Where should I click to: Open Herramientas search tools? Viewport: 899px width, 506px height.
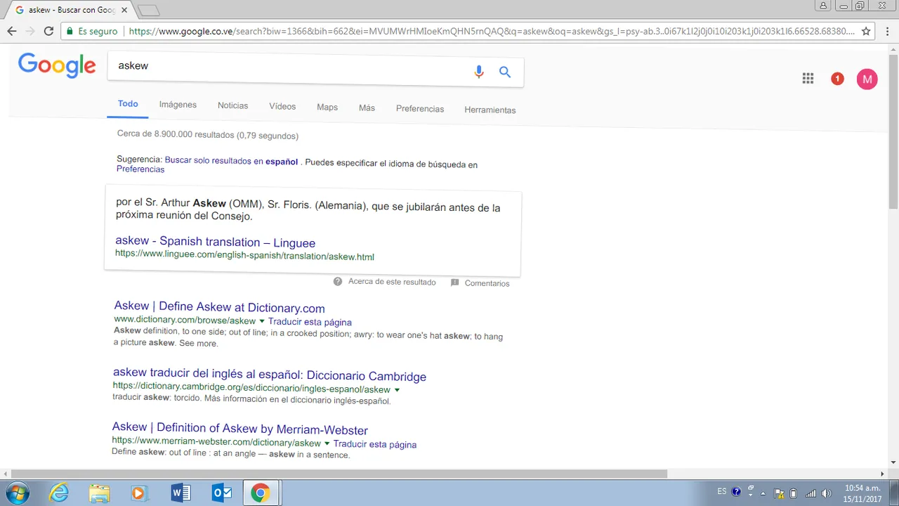pos(490,110)
